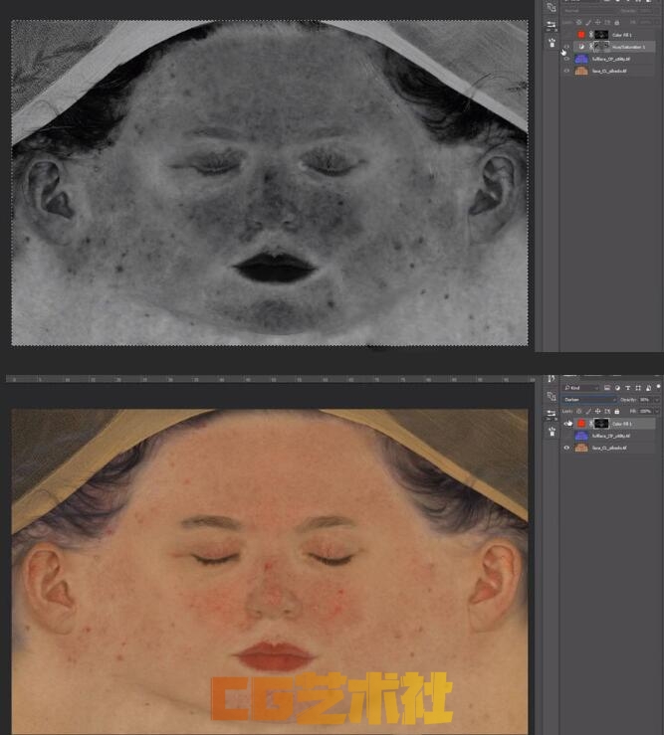Viewport: 664px width, 735px height.
Task: Toggle layer filtering switch in lower Layers panel
Action: tap(658, 387)
